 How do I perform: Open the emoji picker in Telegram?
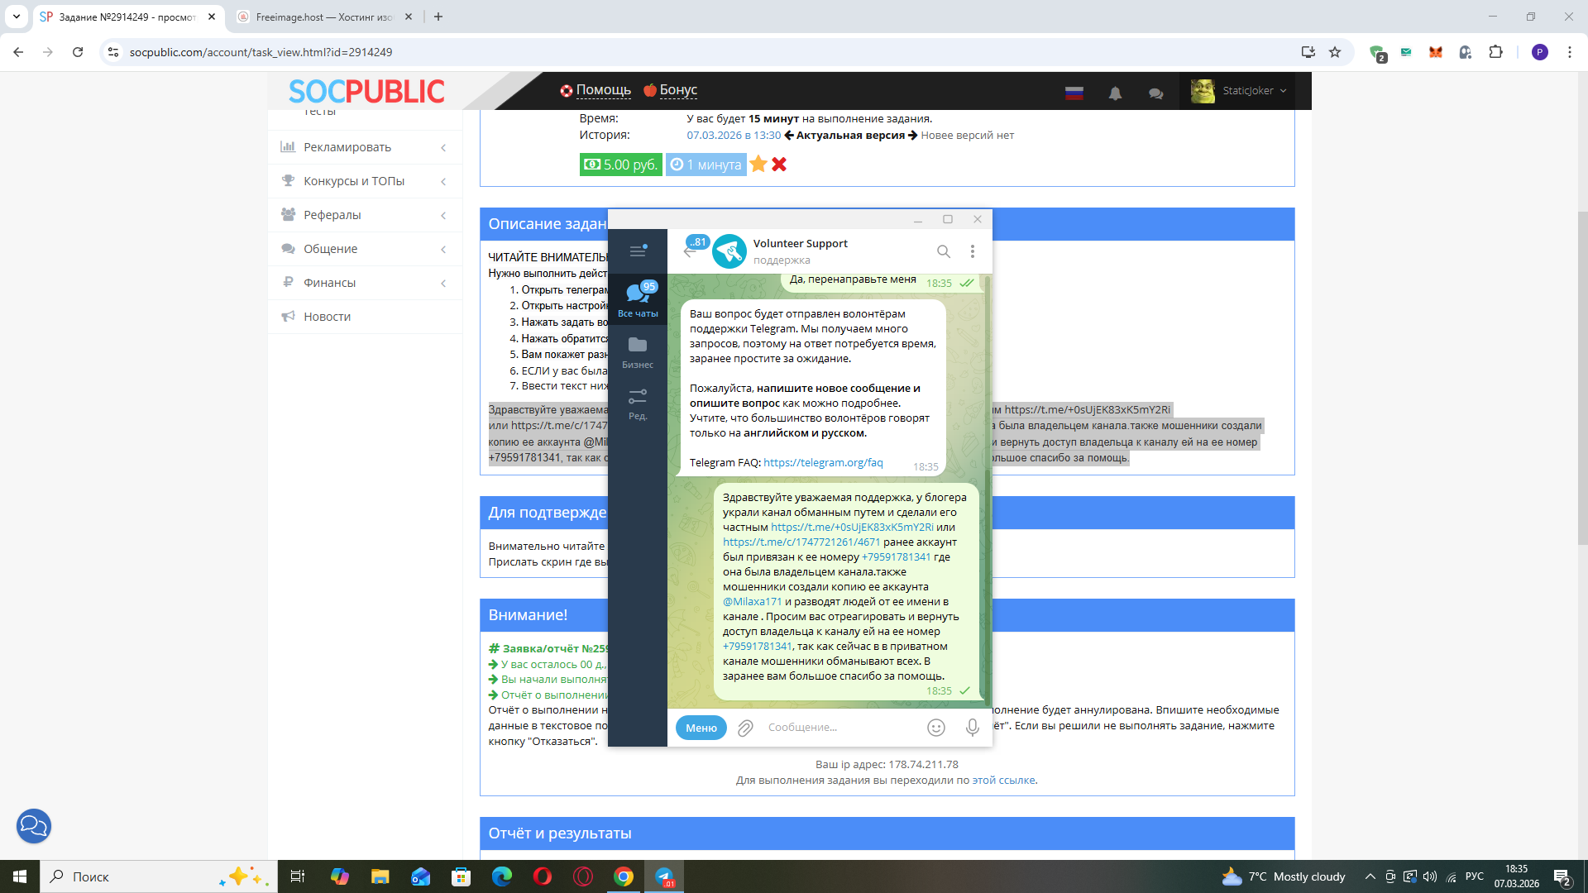tap(936, 728)
